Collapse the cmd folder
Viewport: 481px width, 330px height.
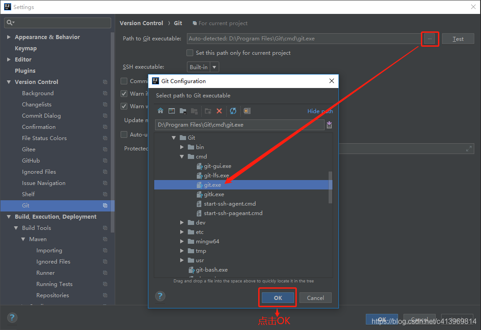click(182, 157)
